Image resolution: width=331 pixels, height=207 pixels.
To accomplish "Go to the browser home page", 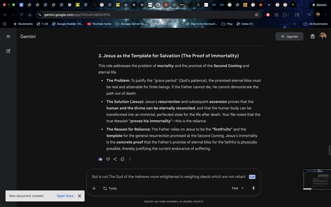I will pyautogui.click(x=30, y=15).
